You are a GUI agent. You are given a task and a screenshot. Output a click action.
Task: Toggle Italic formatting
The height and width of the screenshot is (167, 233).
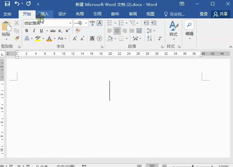tap(34, 31)
